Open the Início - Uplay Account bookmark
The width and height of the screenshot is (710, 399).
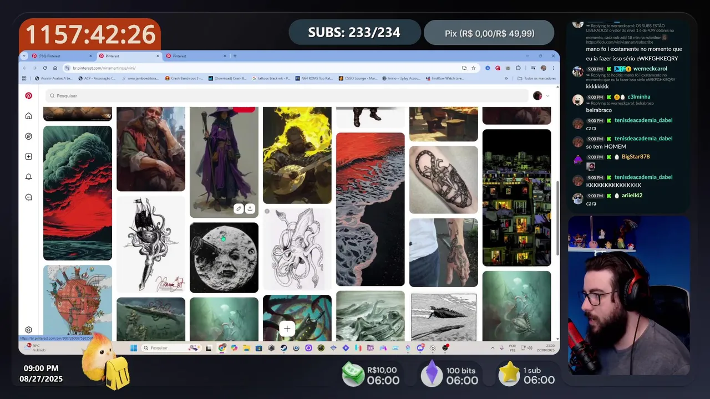click(401, 78)
